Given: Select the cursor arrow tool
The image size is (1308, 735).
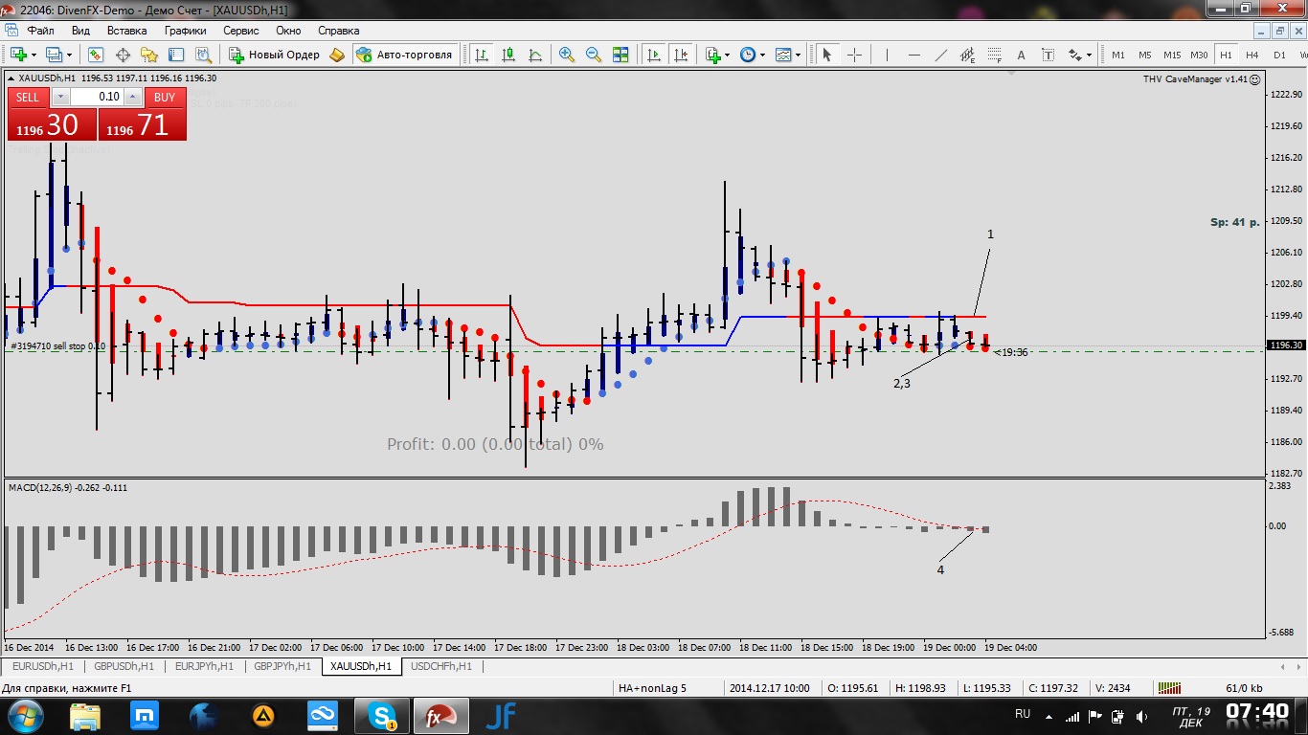Looking at the screenshot, I should pyautogui.click(x=827, y=55).
